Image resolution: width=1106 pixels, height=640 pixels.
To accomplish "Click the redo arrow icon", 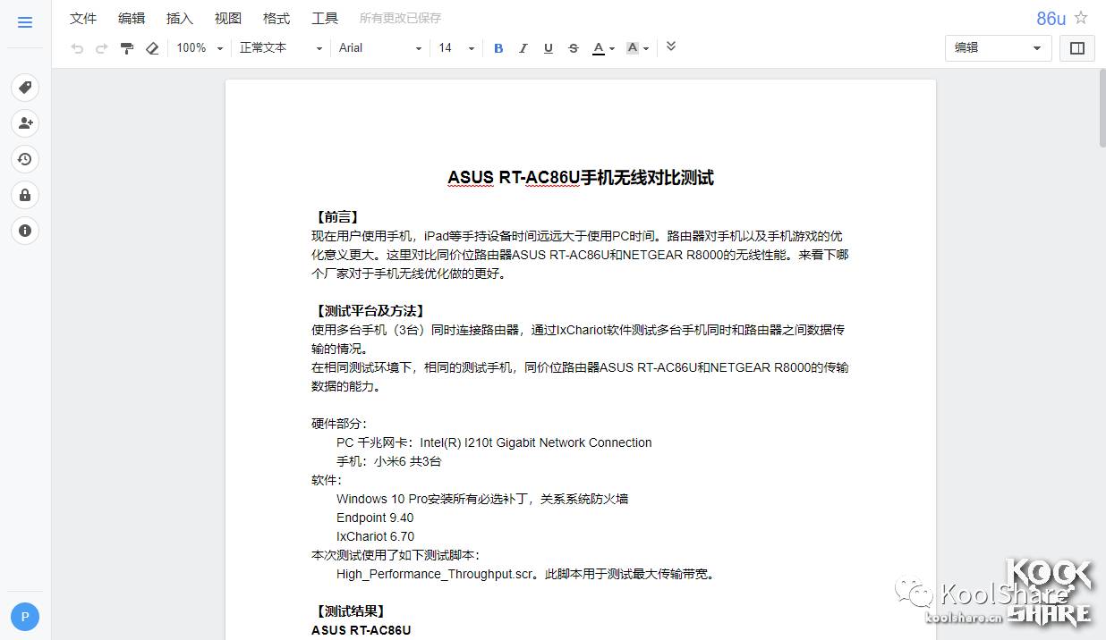I will click(x=102, y=48).
